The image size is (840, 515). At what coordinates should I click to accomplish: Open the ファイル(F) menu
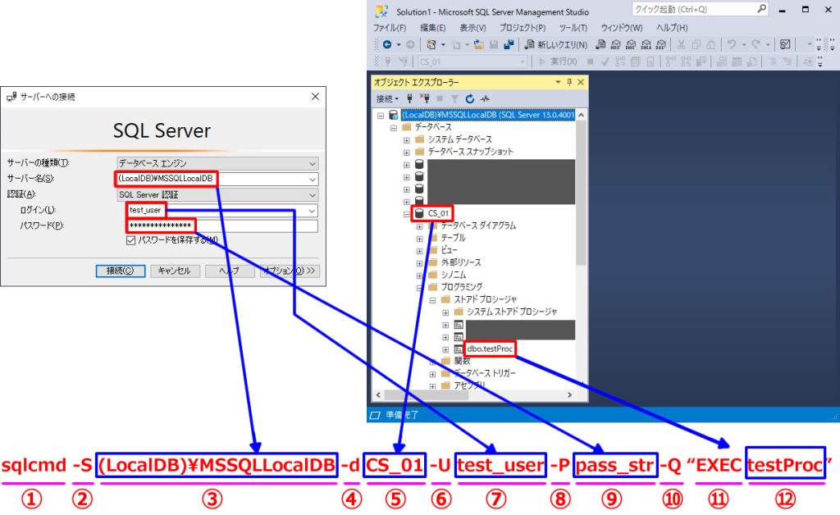click(389, 28)
